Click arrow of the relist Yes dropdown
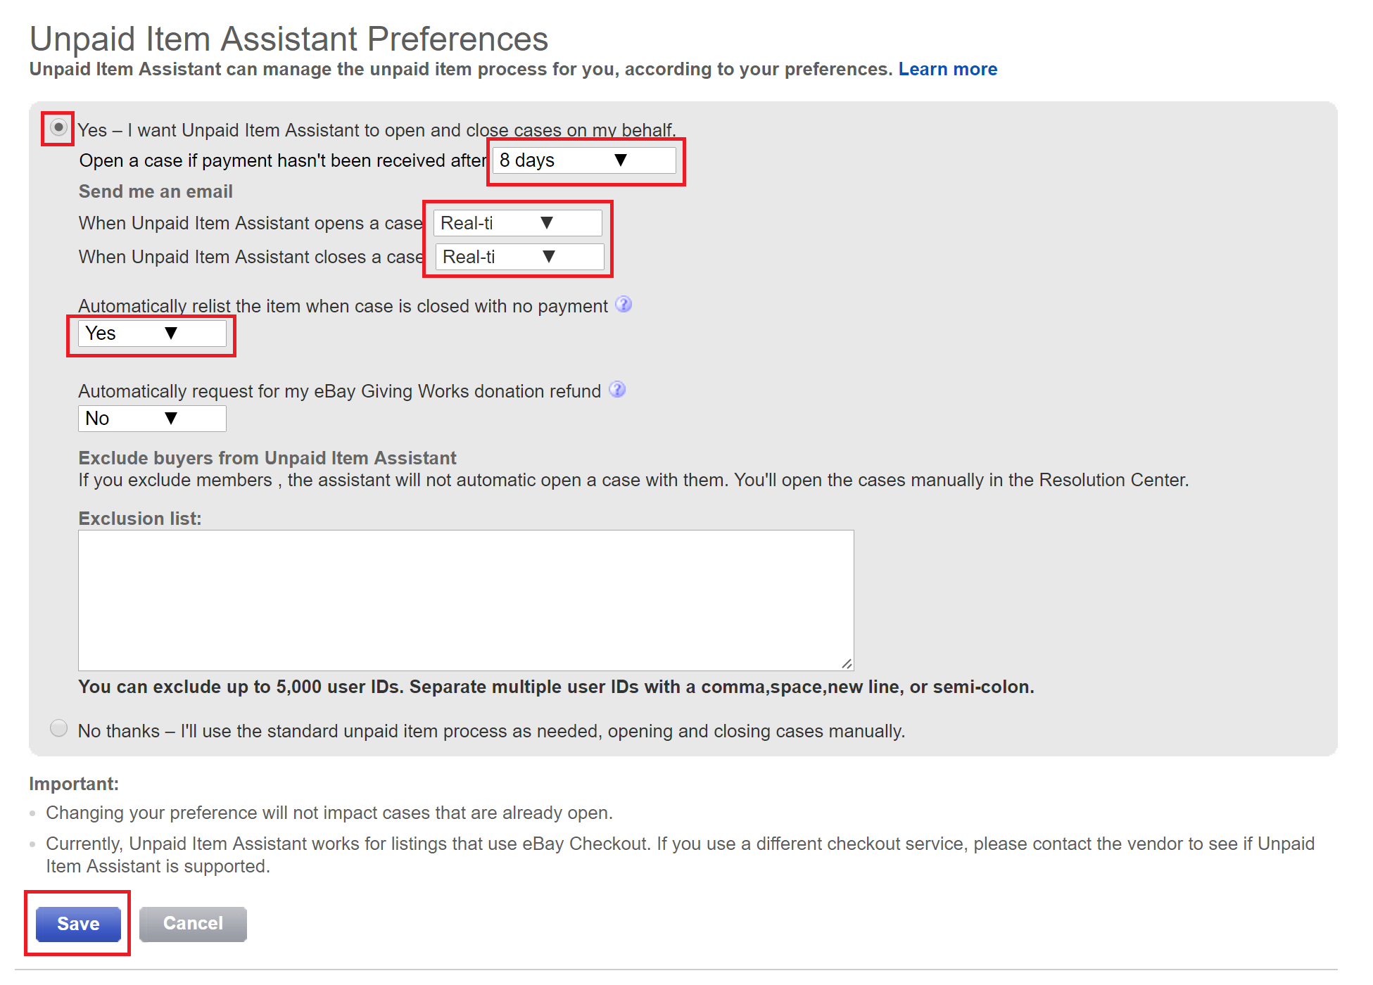Screen dimensions: 1373x985 171,333
